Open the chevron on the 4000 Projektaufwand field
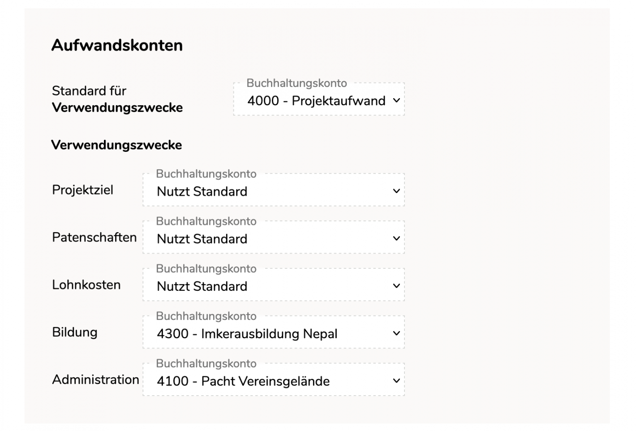 tap(396, 101)
